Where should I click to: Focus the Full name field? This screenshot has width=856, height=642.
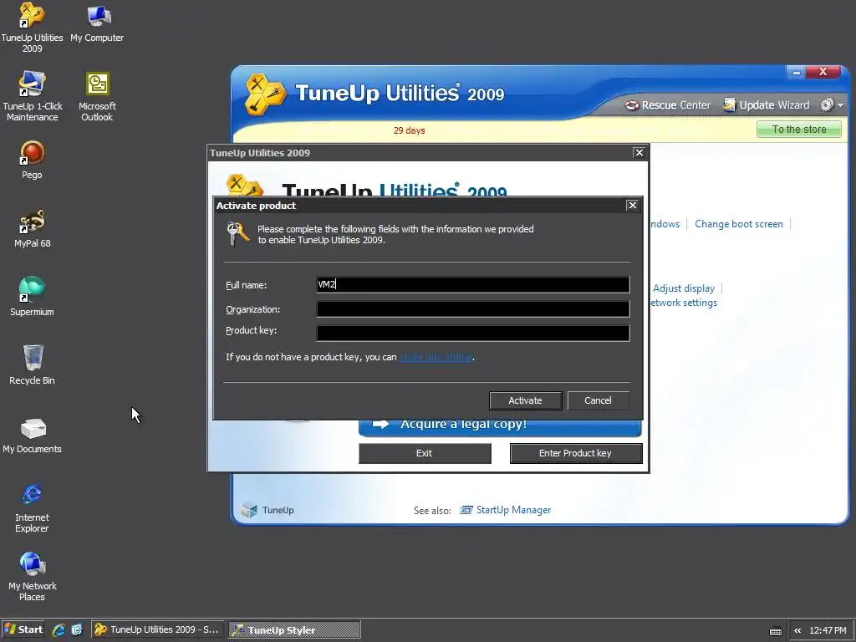click(x=473, y=284)
